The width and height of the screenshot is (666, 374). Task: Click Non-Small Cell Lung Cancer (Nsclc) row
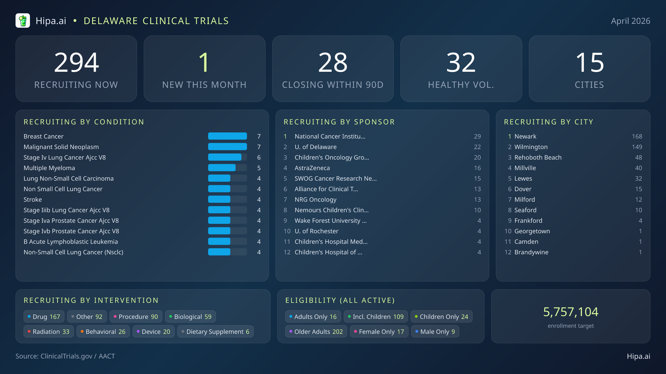142,252
